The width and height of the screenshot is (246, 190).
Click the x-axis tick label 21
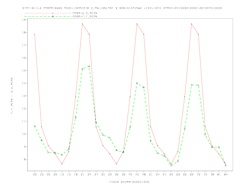[82, 174]
